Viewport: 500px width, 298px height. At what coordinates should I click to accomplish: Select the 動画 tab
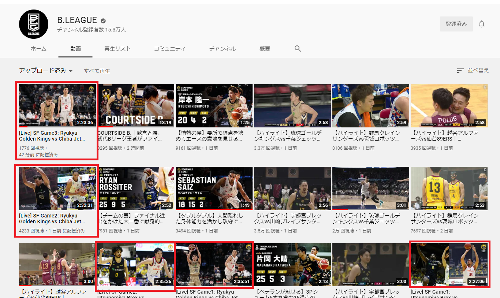click(x=75, y=49)
